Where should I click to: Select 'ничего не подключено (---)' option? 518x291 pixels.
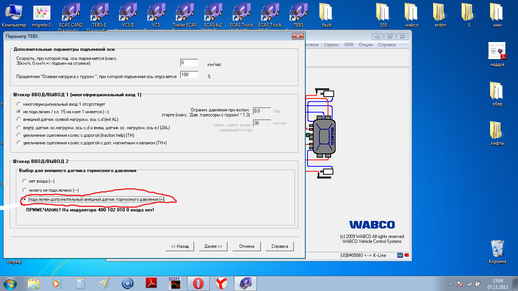tap(51, 190)
